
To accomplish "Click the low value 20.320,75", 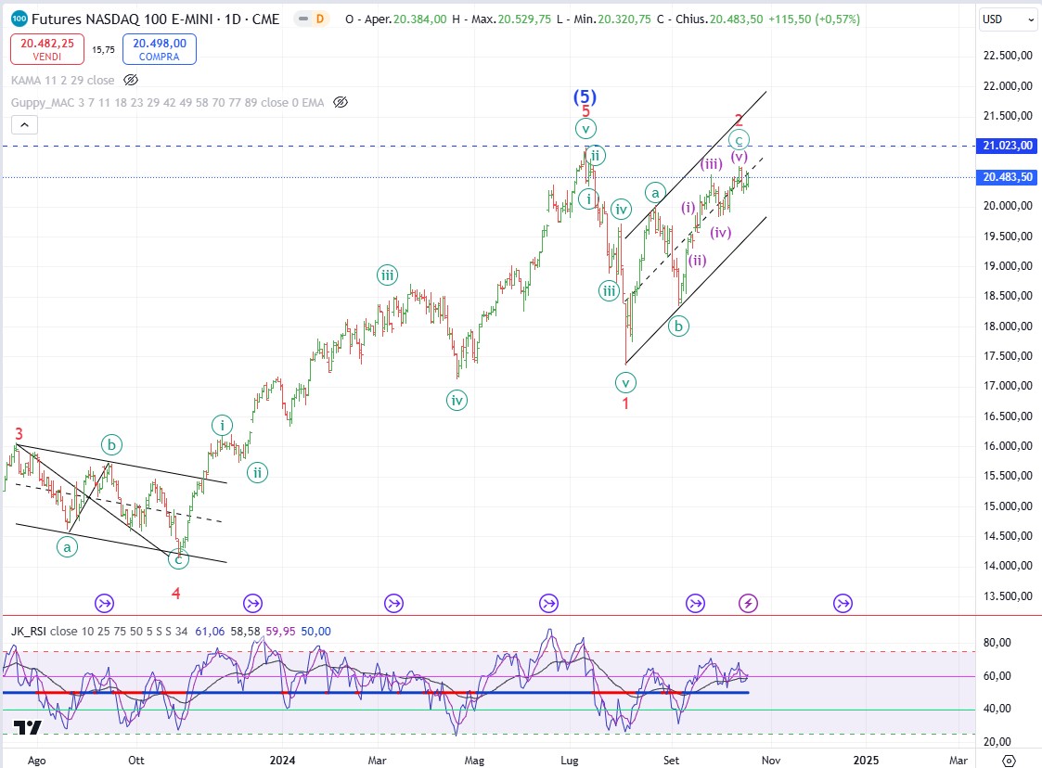I will click(x=624, y=19).
